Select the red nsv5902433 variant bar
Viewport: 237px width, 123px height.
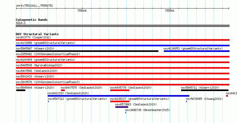pyautogui.click(x=122, y=79)
